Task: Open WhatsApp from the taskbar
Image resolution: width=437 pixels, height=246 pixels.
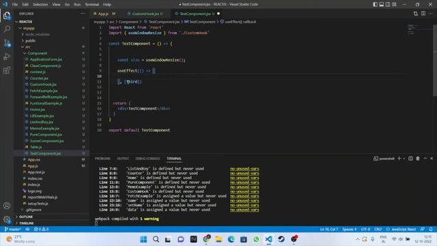Action: click(x=256, y=239)
